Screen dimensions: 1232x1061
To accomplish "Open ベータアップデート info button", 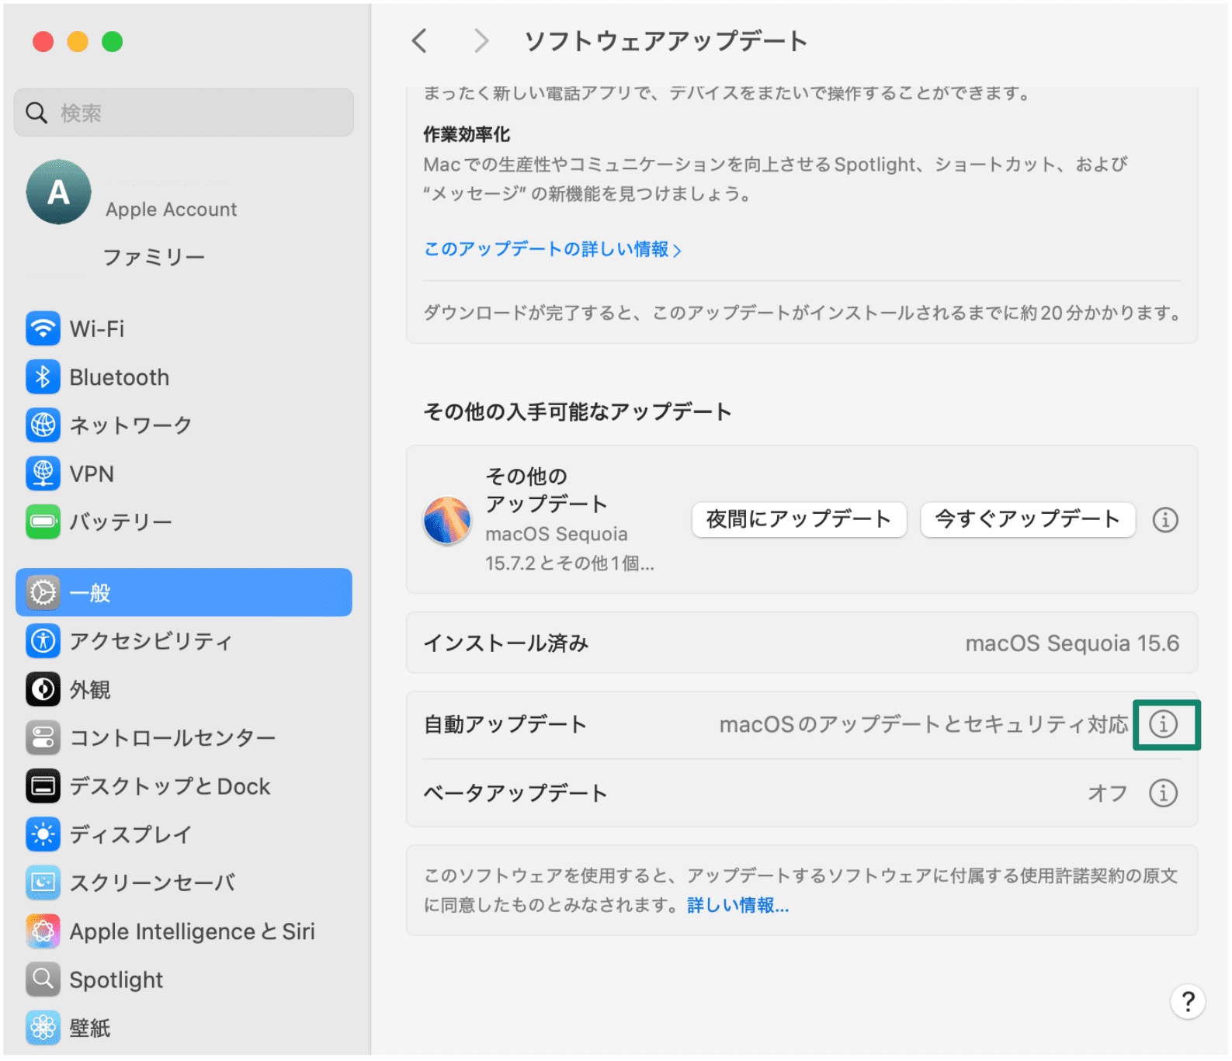I will 1164,793.
